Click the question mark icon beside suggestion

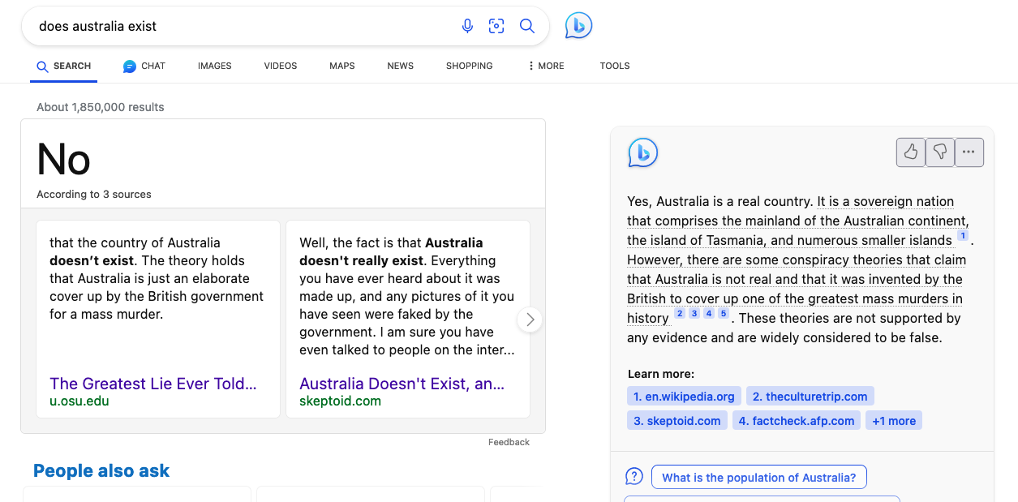point(634,476)
